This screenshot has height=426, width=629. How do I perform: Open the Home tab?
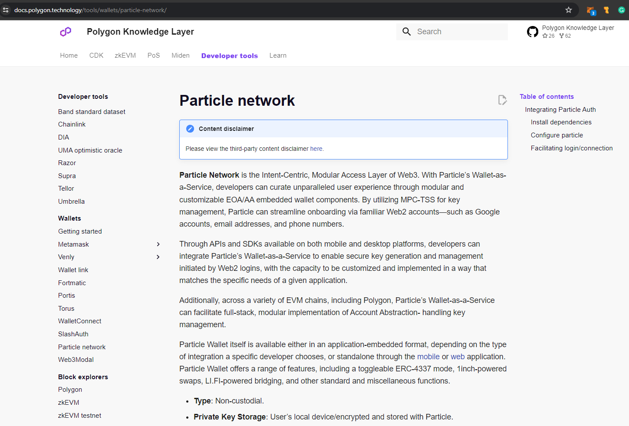[x=69, y=55]
